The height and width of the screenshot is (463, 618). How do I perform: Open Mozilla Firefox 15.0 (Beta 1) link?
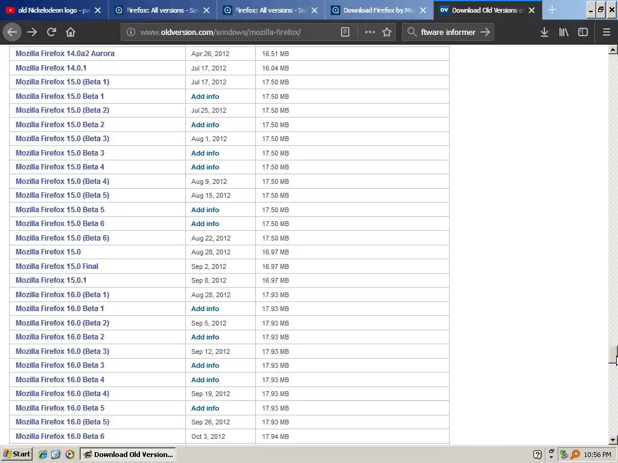[x=62, y=82]
